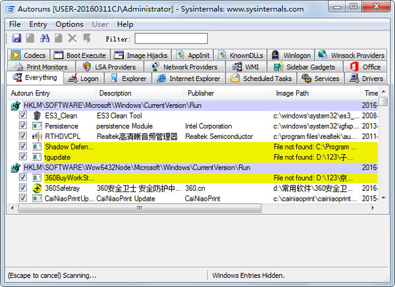The height and width of the screenshot is (287, 395).
Task: Open the Options menu
Action: tap(69, 24)
